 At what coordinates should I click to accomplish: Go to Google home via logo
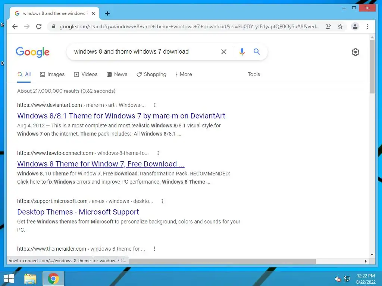tap(33, 52)
